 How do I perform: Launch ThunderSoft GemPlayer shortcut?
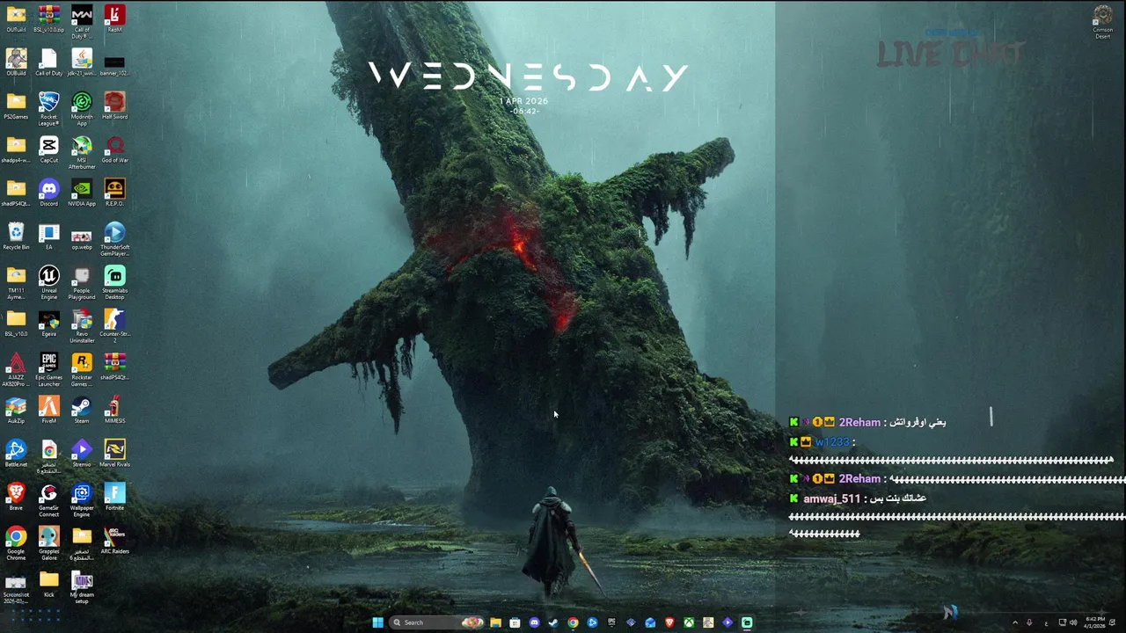point(114,238)
